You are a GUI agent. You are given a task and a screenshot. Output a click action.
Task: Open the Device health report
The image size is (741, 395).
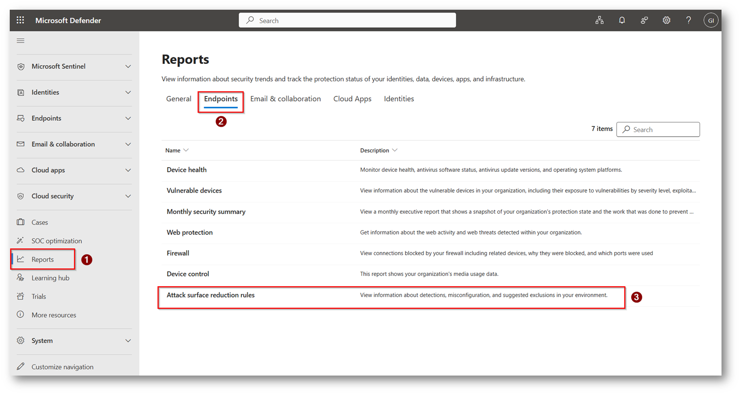pyautogui.click(x=187, y=170)
